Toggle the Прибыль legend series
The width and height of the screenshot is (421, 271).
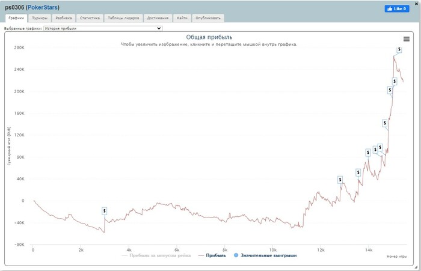point(212,255)
